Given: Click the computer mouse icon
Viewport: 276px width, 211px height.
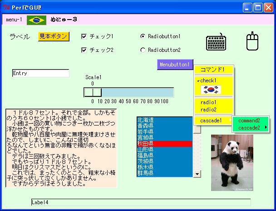Looking at the screenshot, I should pyautogui.click(x=253, y=42).
